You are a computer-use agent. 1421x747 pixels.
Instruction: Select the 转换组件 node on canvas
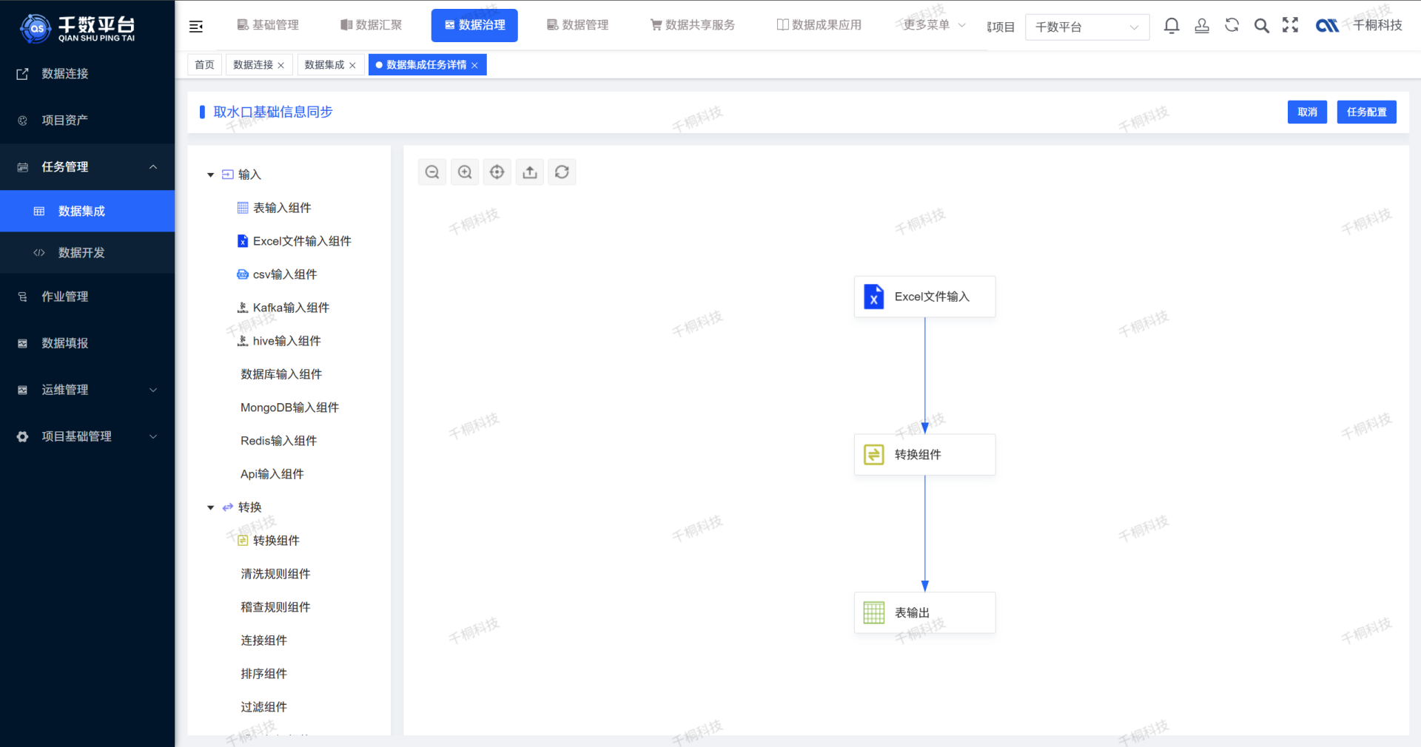click(x=925, y=455)
